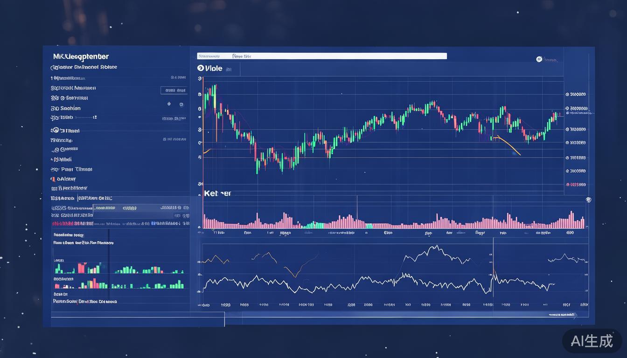Click the round icon beside the Viple title
627x358 pixels.
coord(201,68)
